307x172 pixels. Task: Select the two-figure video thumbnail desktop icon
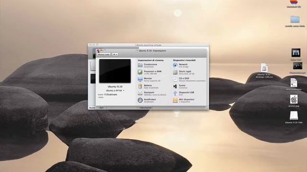[295, 53]
